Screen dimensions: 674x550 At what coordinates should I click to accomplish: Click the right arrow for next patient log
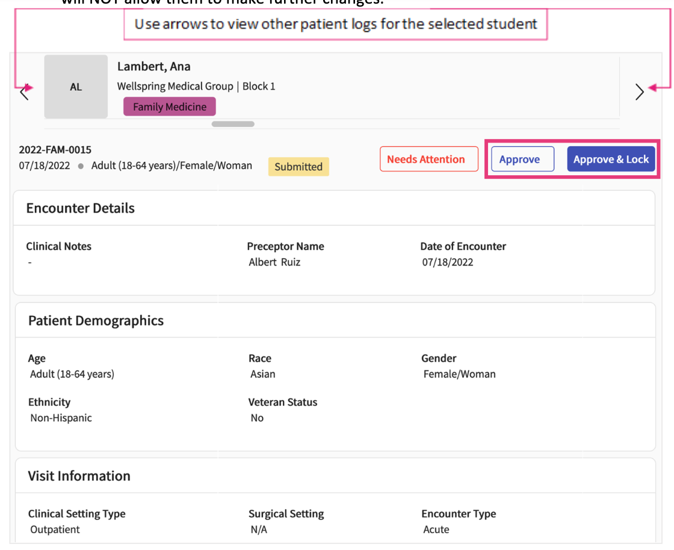coord(639,92)
